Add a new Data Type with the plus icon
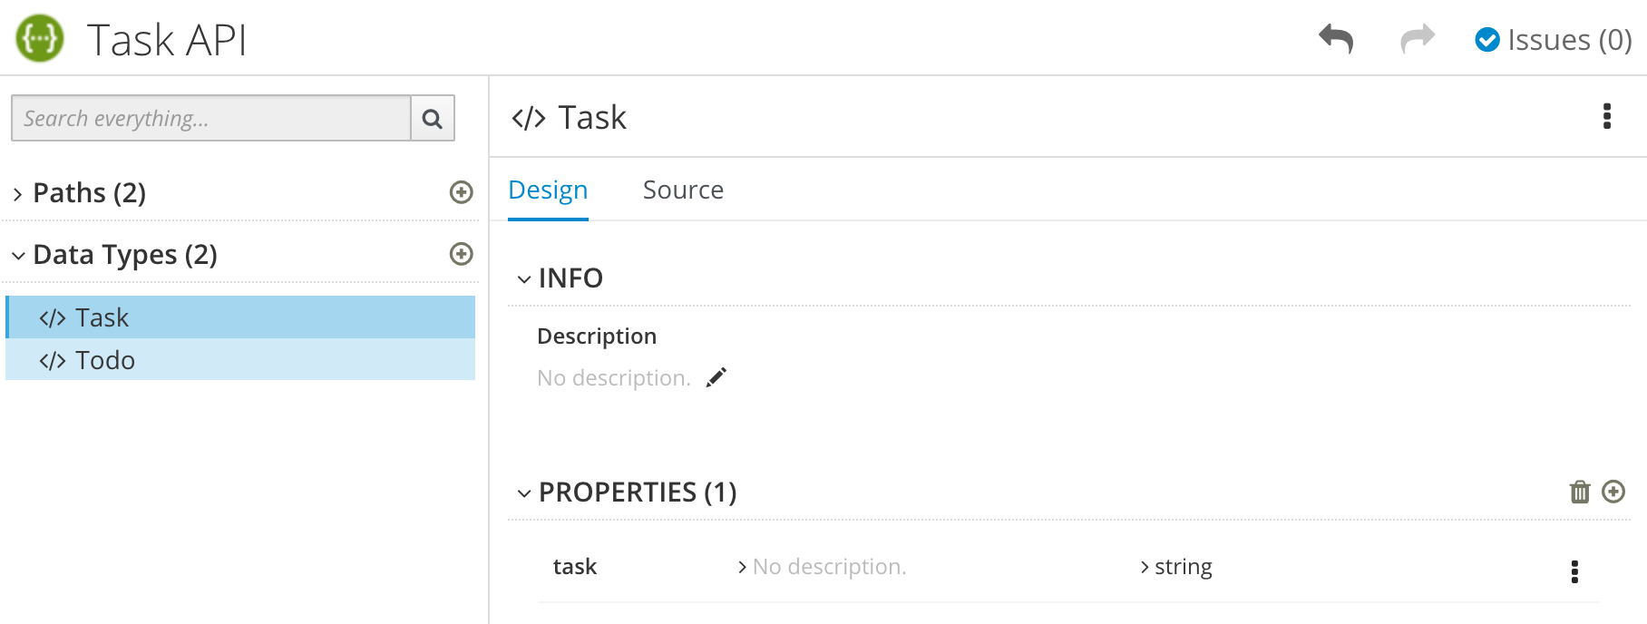This screenshot has width=1647, height=624. click(x=463, y=254)
